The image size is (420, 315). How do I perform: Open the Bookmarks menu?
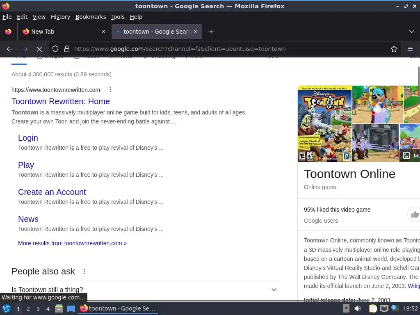pos(91,17)
